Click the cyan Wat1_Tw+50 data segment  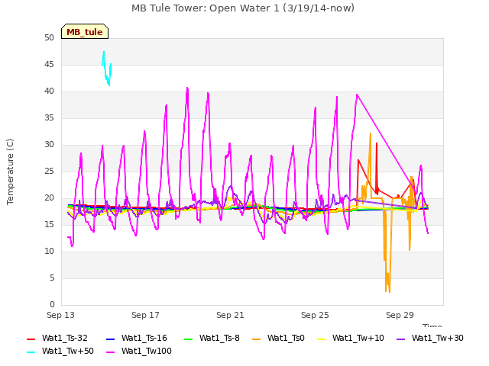(107, 69)
